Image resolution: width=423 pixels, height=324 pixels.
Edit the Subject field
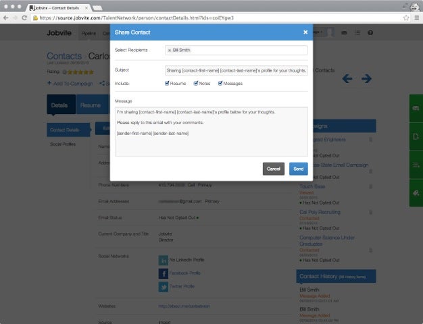pyautogui.click(x=236, y=70)
